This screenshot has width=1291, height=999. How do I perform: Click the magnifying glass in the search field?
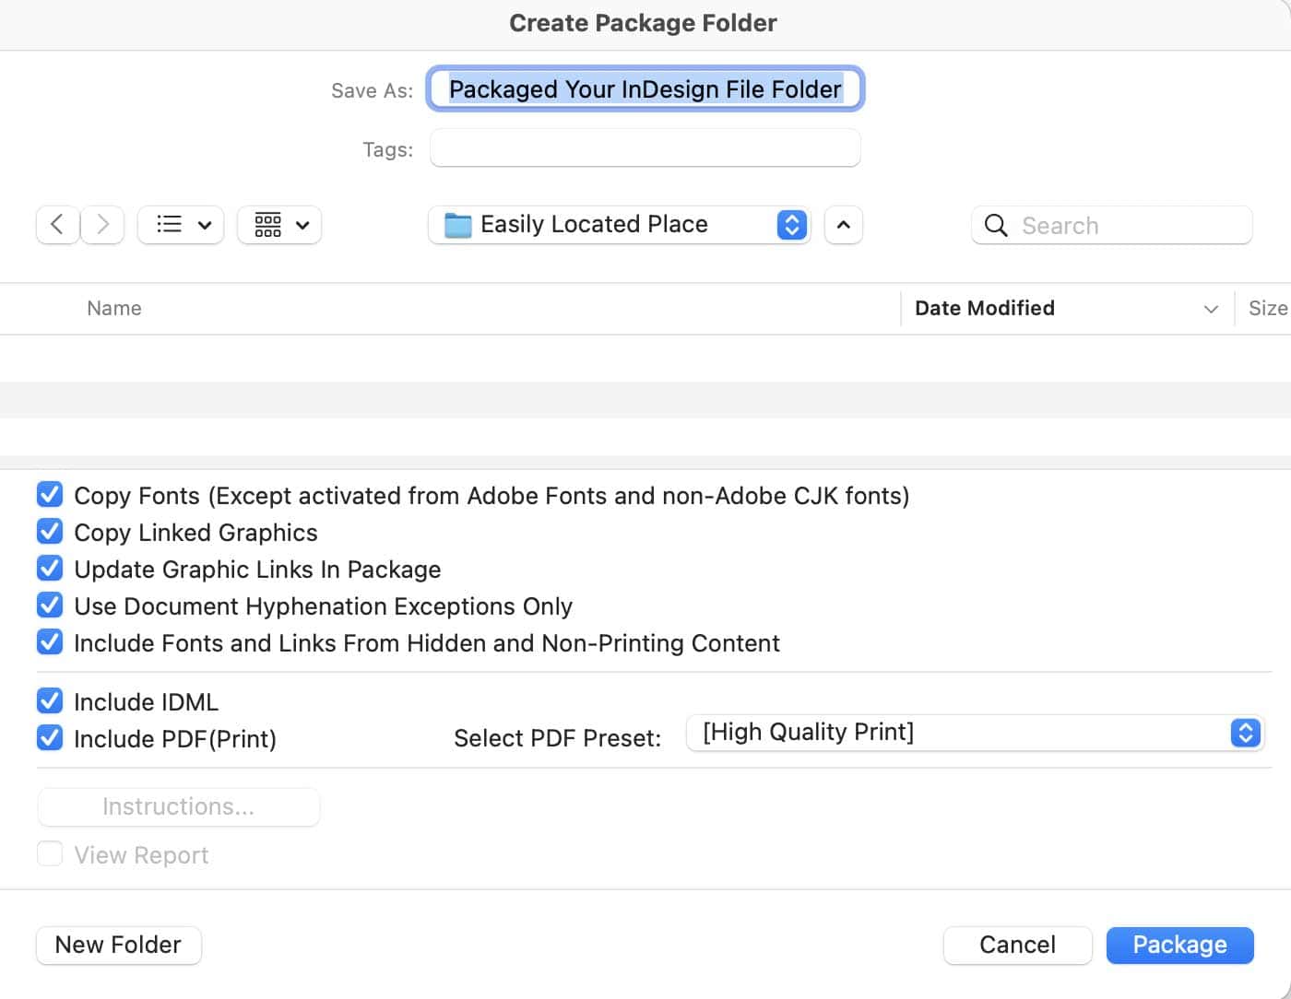pyautogui.click(x=996, y=225)
